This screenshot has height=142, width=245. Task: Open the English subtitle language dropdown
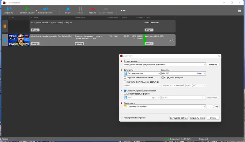(x=142, y=85)
